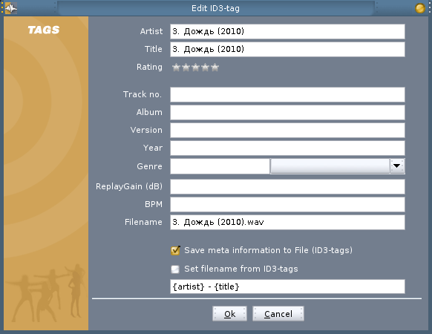The height and width of the screenshot is (334, 432).
Task: Click into the Version field
Action: point(287,130)
